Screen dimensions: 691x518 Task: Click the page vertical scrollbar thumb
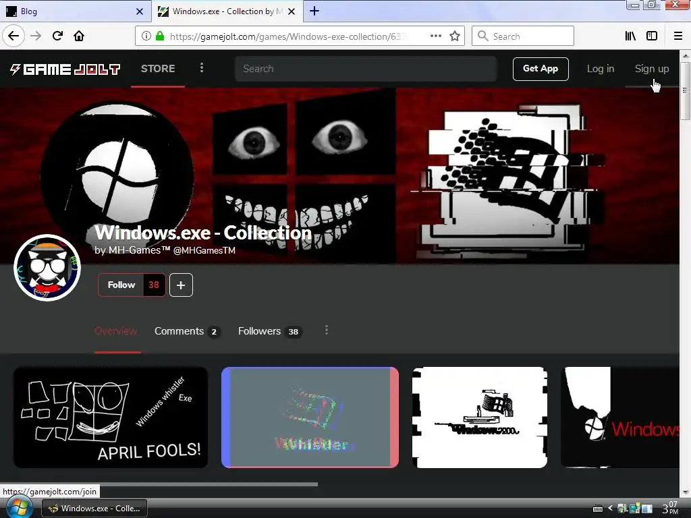686,91
